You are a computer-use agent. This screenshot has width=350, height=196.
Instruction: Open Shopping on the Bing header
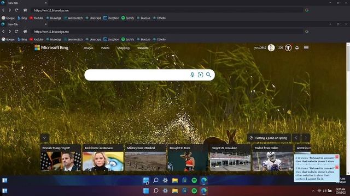tap(124, 48)
